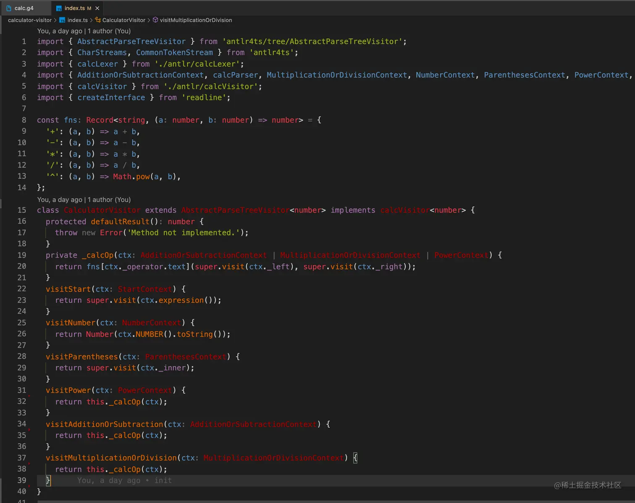Click 'visitAdditionOrSubtraction' method name on line 34
Screen dimensions: 635x503
[x=105, y=424]
